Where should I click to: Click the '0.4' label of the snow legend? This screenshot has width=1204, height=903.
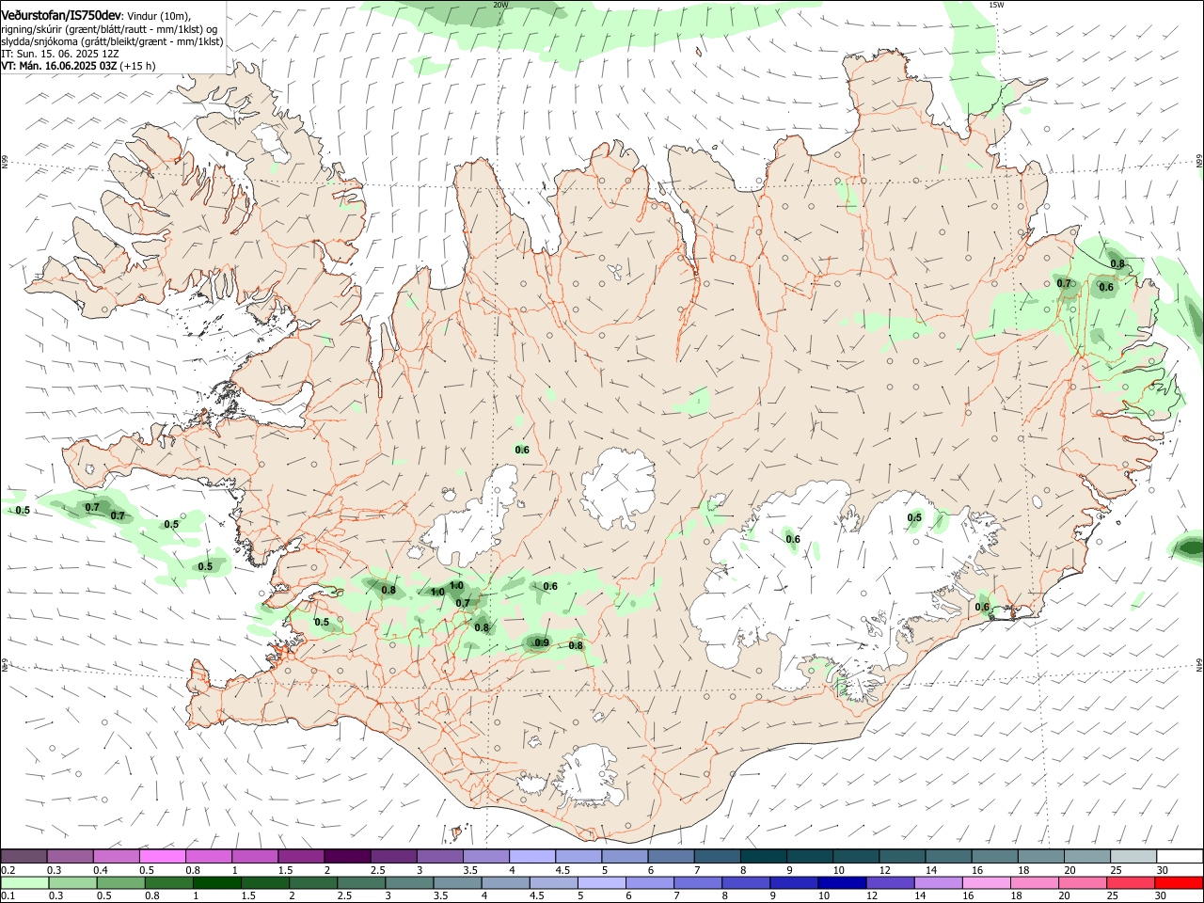(x=101, y=870)
